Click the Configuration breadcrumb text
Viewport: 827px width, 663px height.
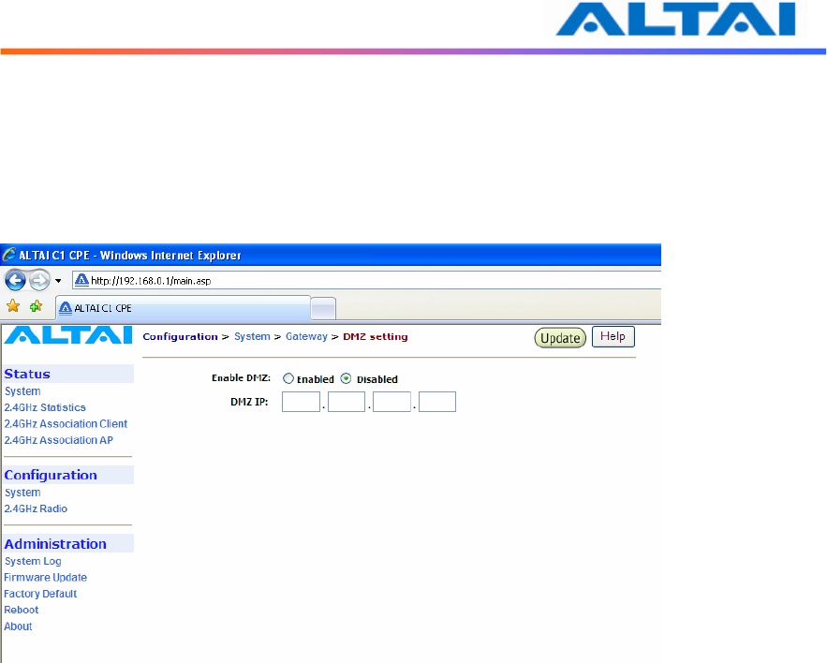pos(181,336)
